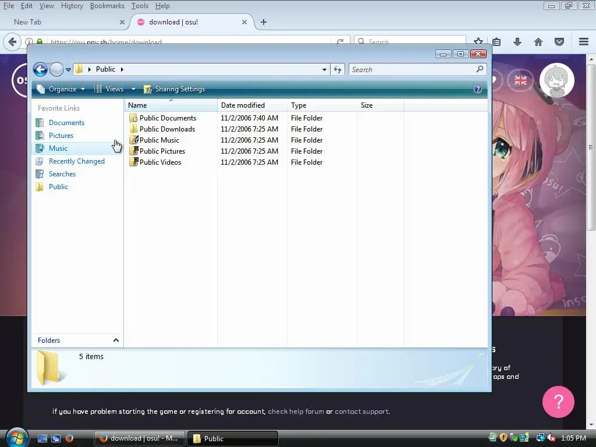This screenshot has width=596, height=447.
Task: Sort by Type column header
Action: click(322, 105)
